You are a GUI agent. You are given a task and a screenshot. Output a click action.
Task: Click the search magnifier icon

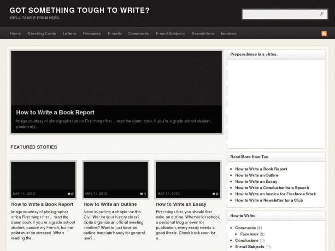pos(322,14)
